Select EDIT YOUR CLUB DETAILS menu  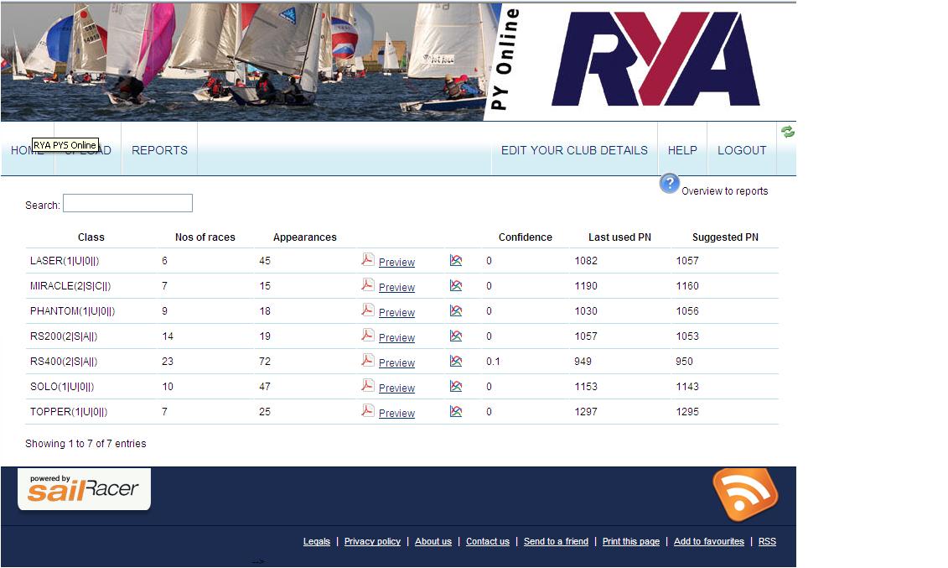574,150
